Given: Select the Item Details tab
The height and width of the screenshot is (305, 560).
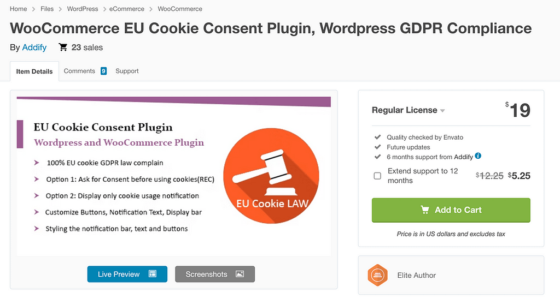Looking at the screenshot, I should coord(34,71).
